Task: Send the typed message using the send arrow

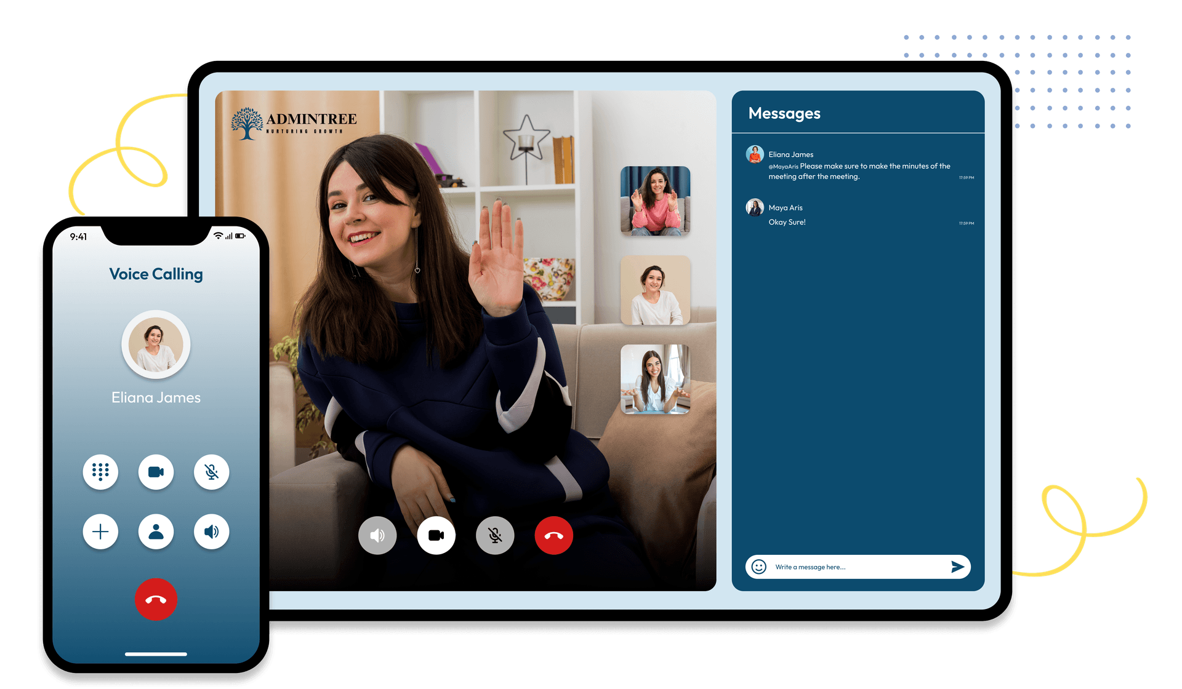Action: coord(959,567)
